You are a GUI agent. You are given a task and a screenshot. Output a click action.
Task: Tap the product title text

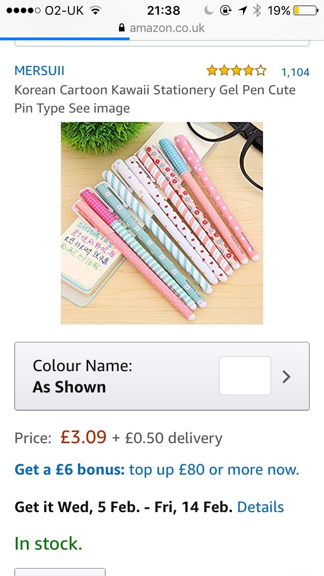tap(155, 99)
